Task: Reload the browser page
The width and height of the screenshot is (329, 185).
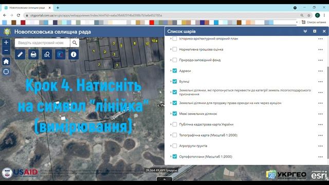Action: [x=19, y=15]
